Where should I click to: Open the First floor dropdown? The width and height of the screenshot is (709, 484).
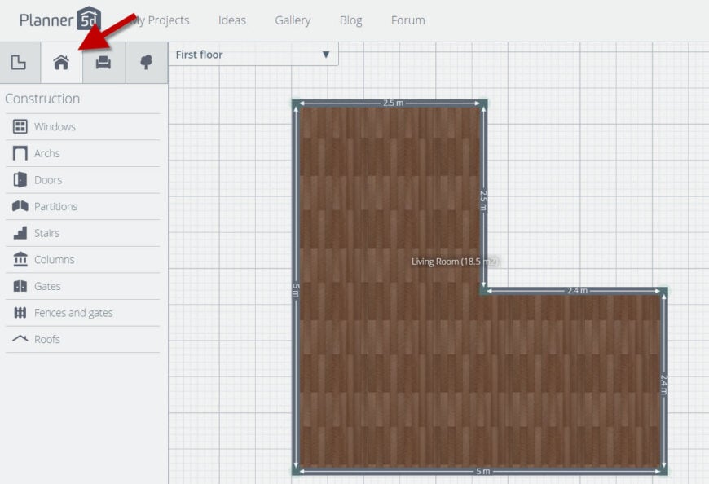click(x=253, y=55)
